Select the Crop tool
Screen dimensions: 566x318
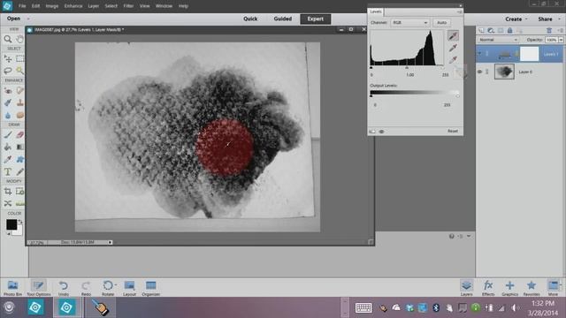point(8,192)
